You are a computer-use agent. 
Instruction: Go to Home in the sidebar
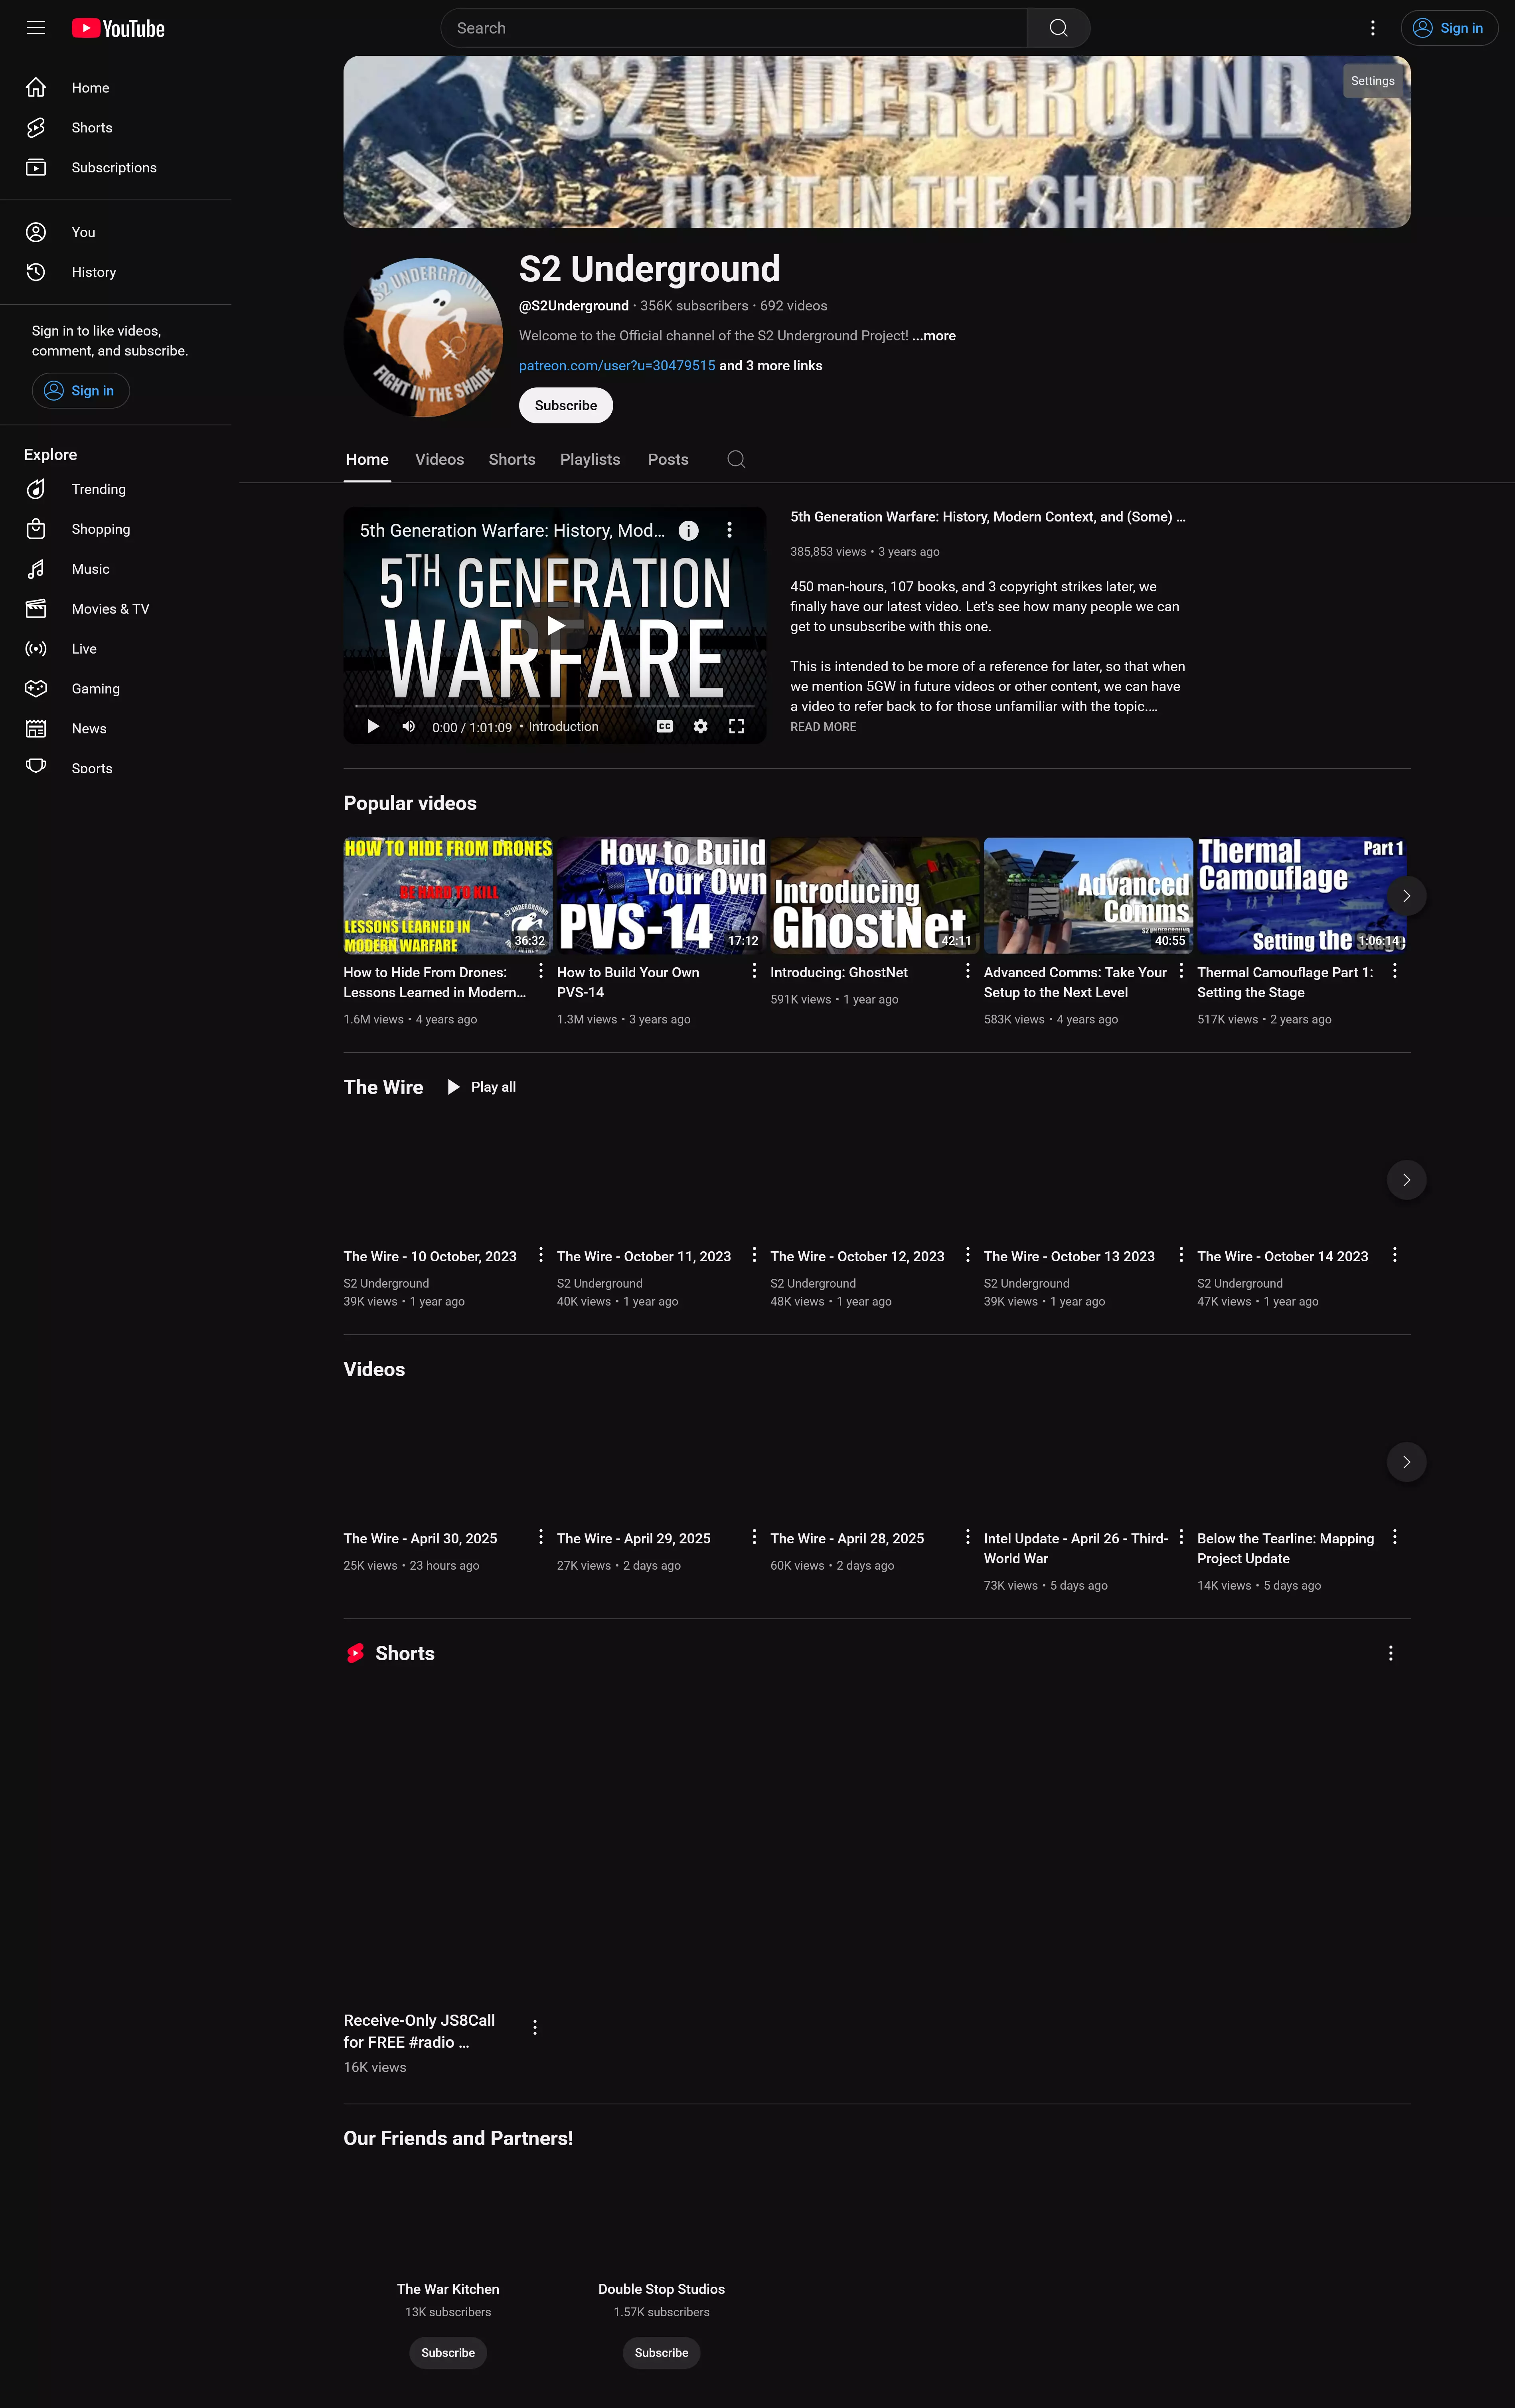pyautogui.click(x=116, y=88)
